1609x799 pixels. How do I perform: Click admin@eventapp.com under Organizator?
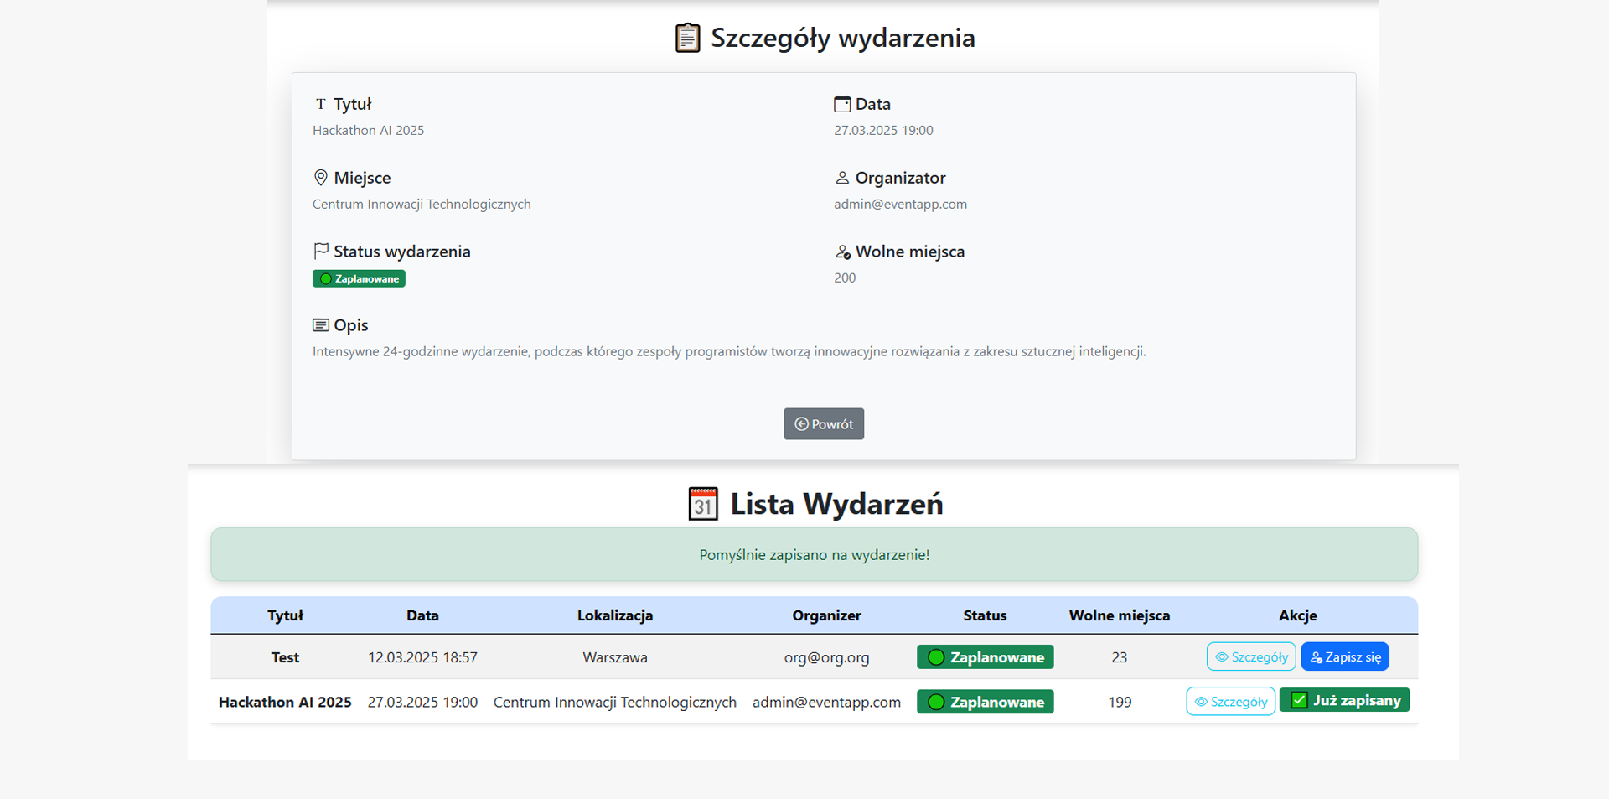pos(900,204)
